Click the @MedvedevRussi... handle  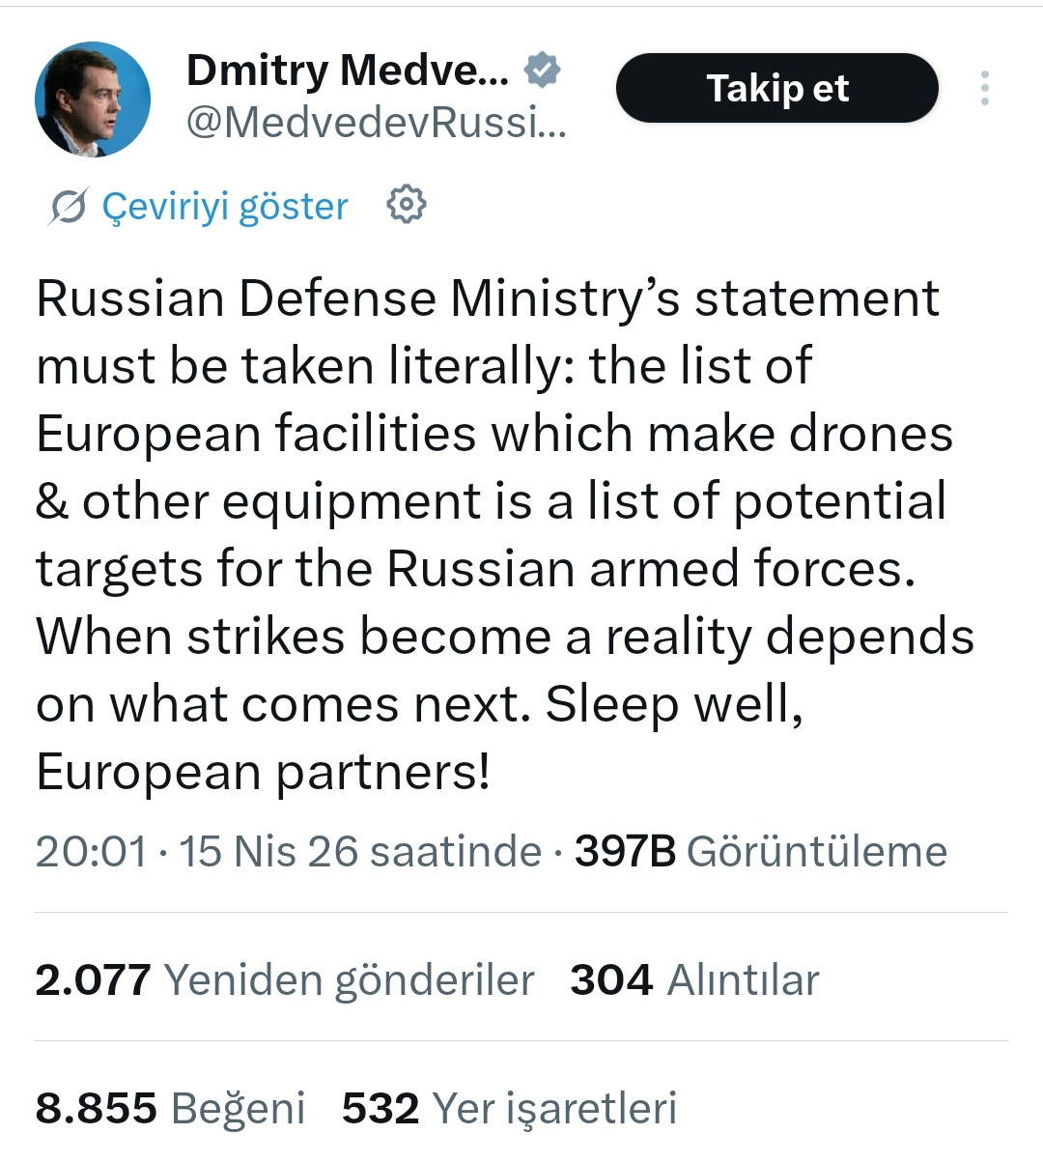point(375,123)
